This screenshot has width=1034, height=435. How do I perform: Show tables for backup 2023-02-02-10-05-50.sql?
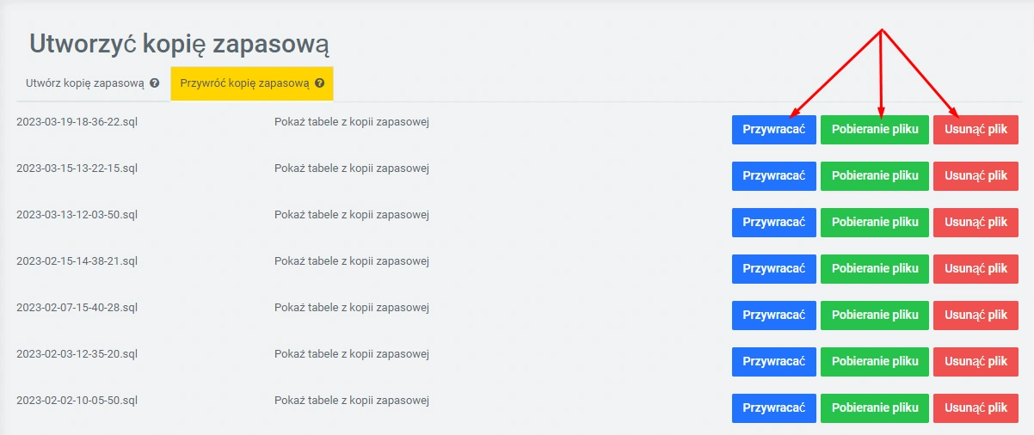coord(351,401)
